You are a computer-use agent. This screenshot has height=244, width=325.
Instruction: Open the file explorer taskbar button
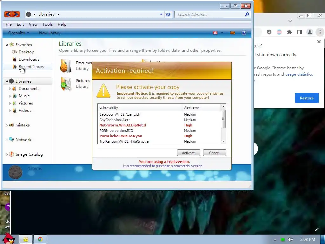(26, 240)
